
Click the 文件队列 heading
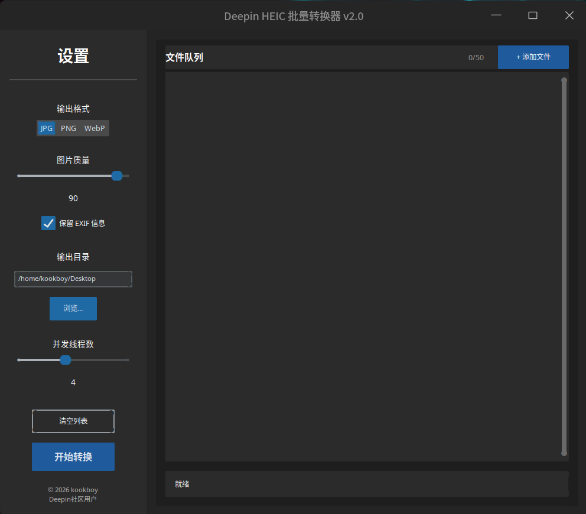point(184,57)
